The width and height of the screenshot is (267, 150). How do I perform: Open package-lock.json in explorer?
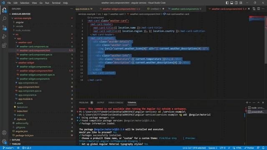(x=24, y=135)
